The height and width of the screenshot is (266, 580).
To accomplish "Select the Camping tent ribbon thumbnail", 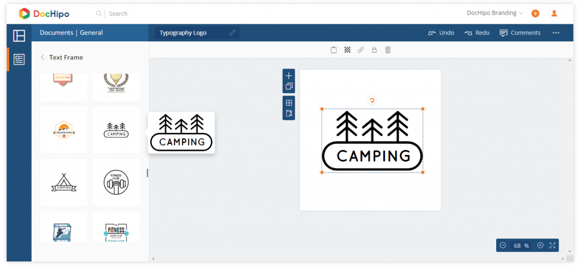I will click(64, 182).
